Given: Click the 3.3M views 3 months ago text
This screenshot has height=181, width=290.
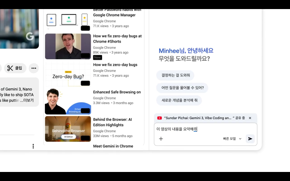Looking at the screenshot, I should click(113, 103).
